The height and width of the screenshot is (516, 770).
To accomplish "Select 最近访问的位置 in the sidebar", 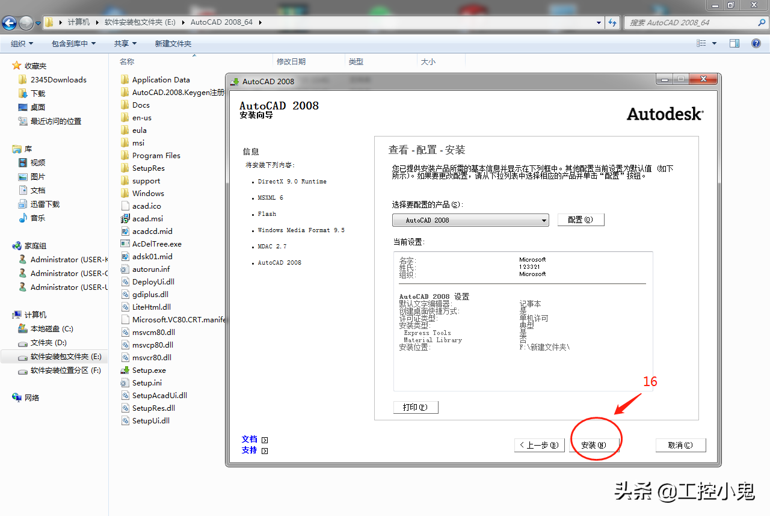I will coord(56,121).
